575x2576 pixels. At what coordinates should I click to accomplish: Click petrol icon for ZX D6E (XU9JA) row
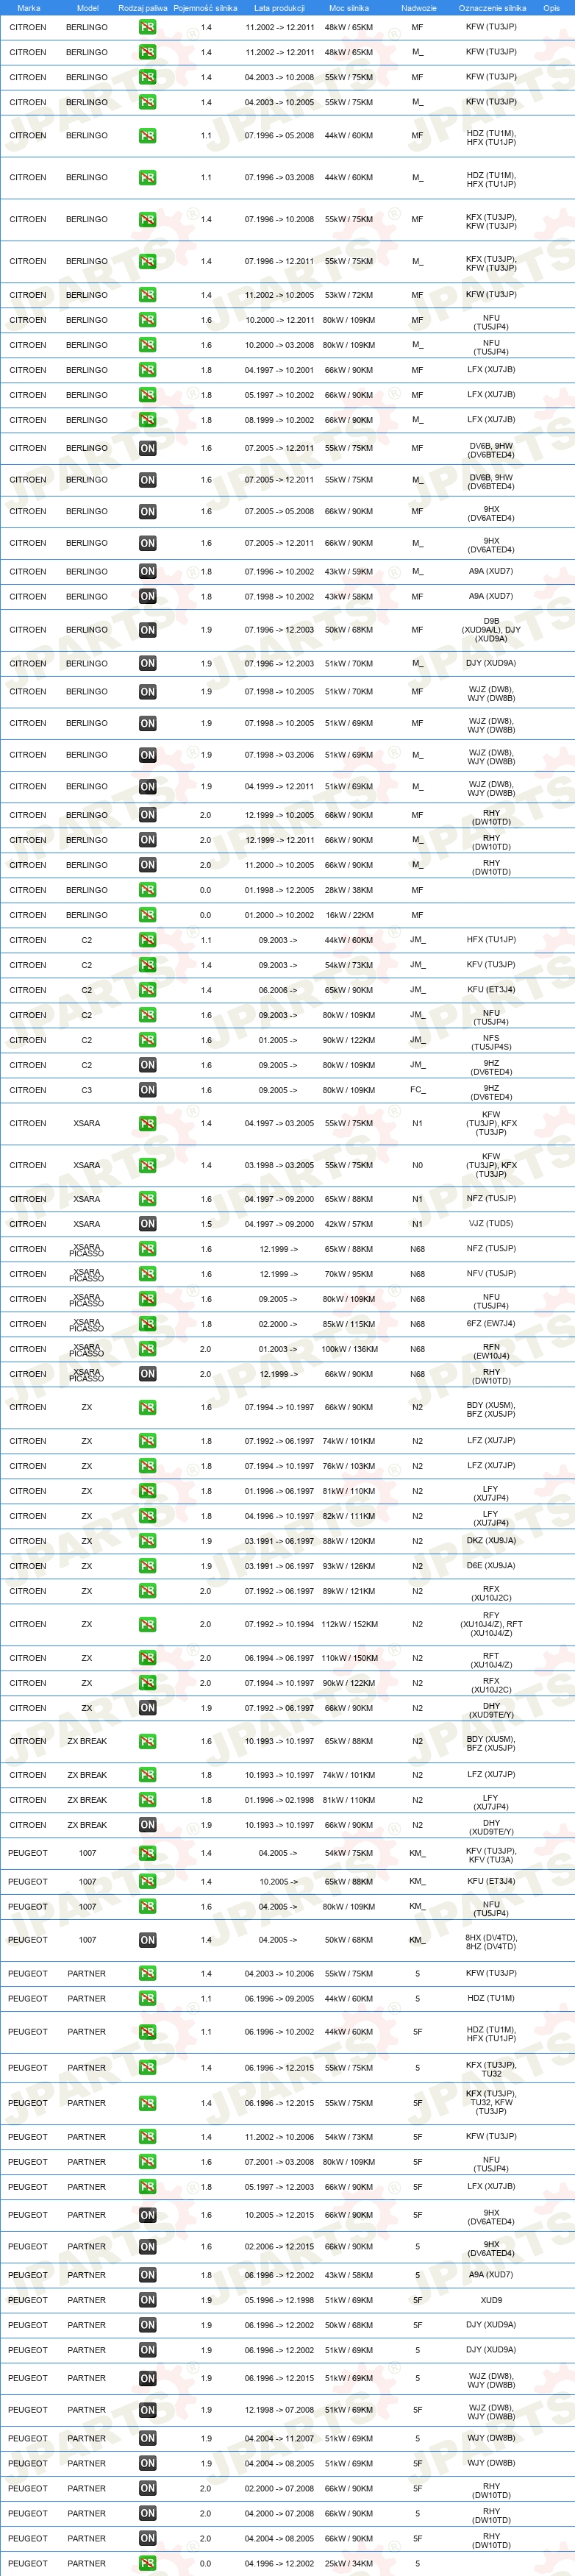pos(147,1566)
